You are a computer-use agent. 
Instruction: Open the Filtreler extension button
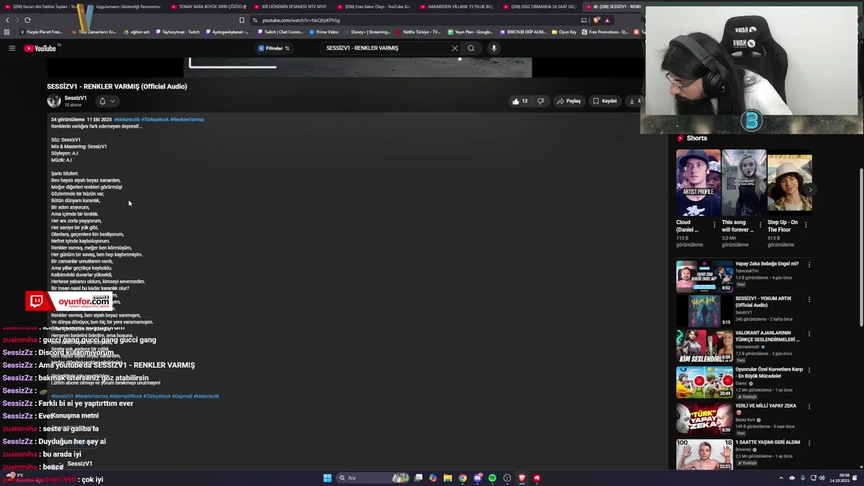click(x=273, y=48)
